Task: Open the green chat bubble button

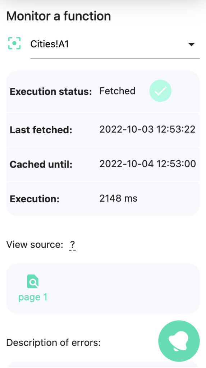Action: tap(179, 341)
